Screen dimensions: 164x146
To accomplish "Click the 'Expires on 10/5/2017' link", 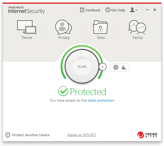I will [82, 135].
